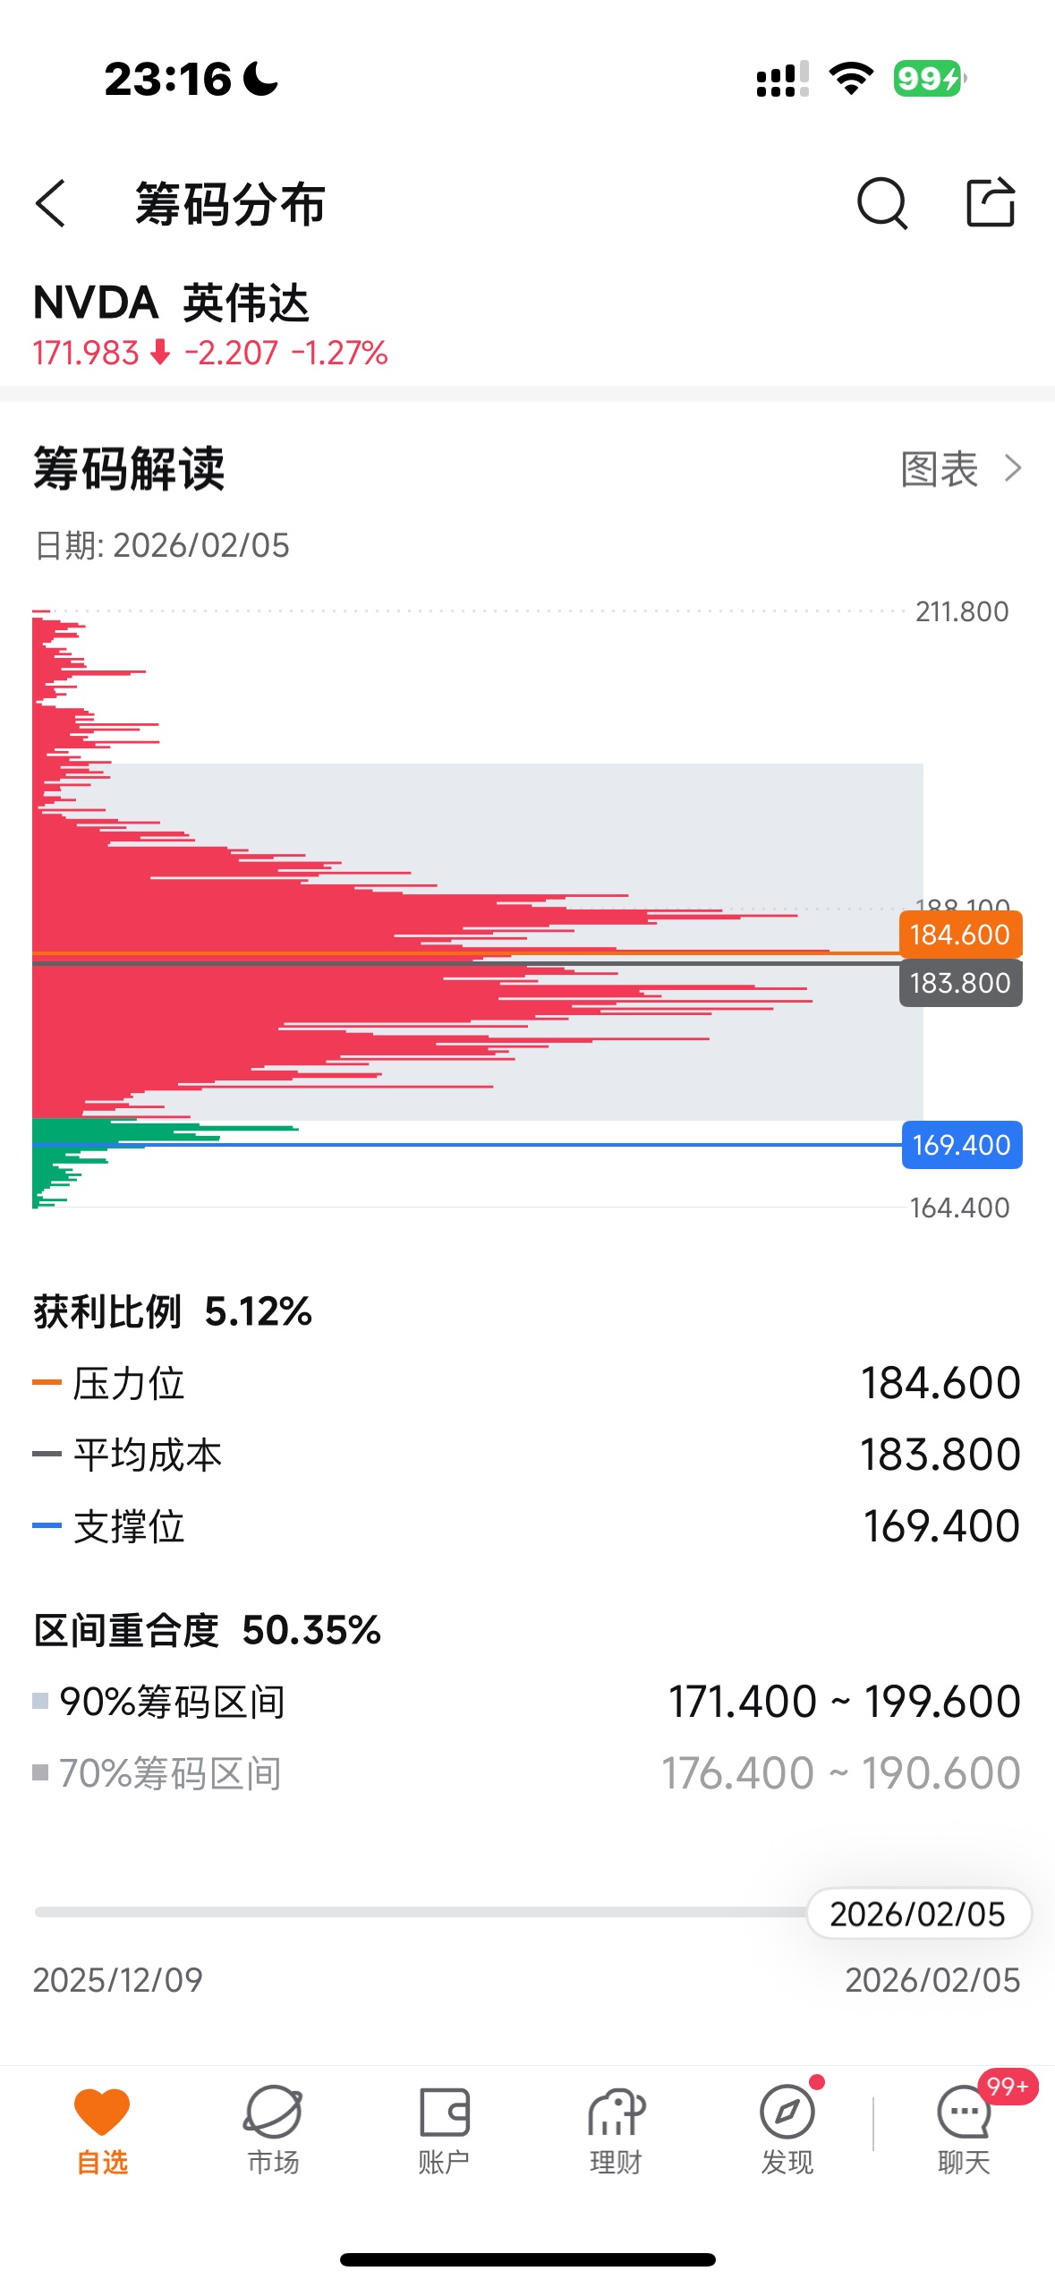This screenshot has width=1055, height=2288.
Task: Tap the back arrow icon
Action: [51, 203]
